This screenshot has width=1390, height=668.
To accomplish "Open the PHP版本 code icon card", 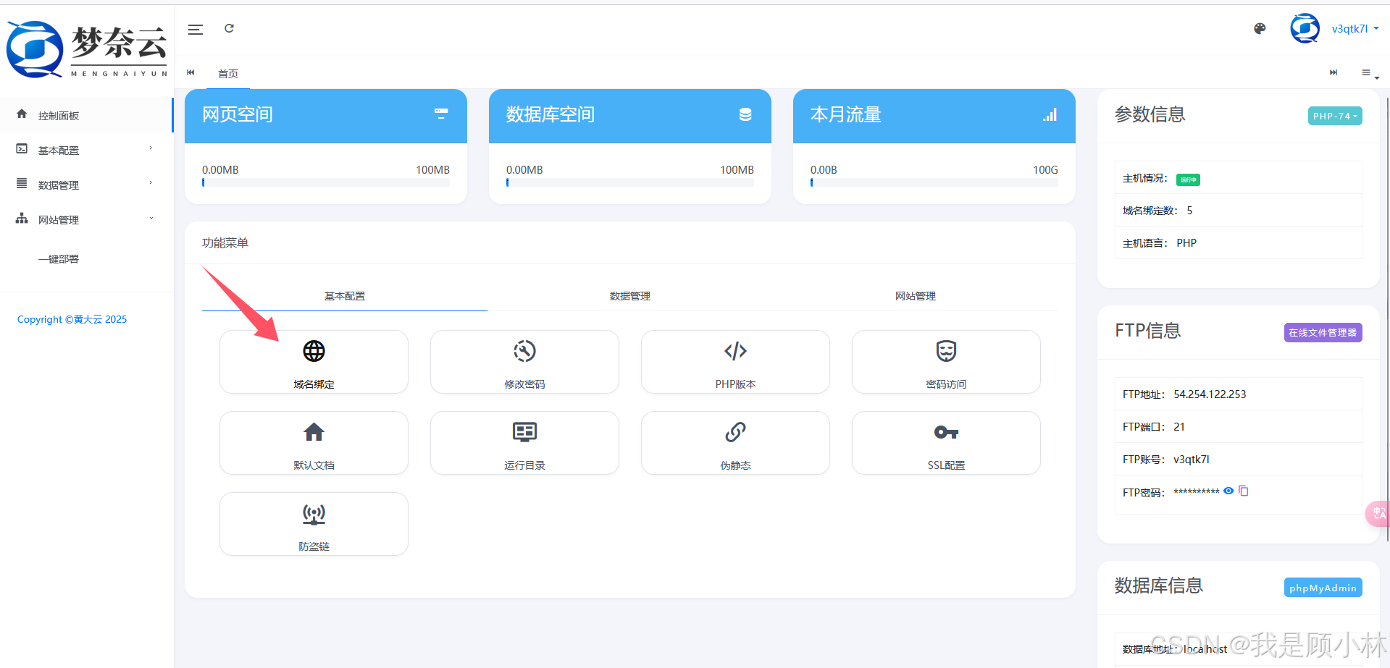I will 735,362.
